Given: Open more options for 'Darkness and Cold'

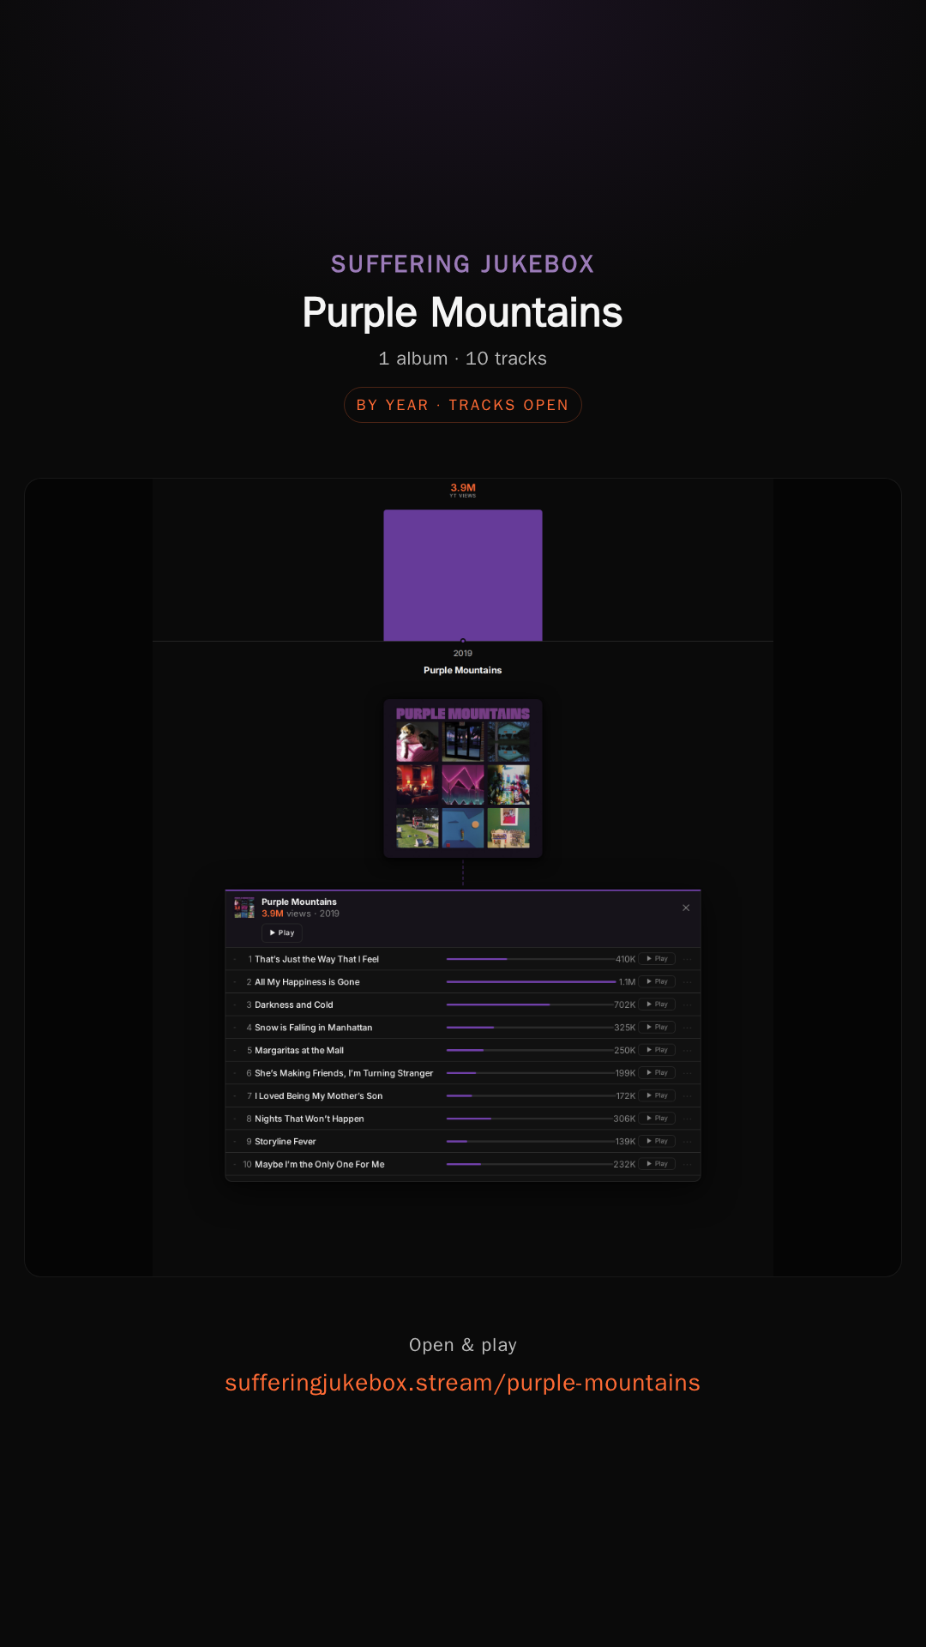Looking at the screenshot, I should click(x=688, y=1004).
